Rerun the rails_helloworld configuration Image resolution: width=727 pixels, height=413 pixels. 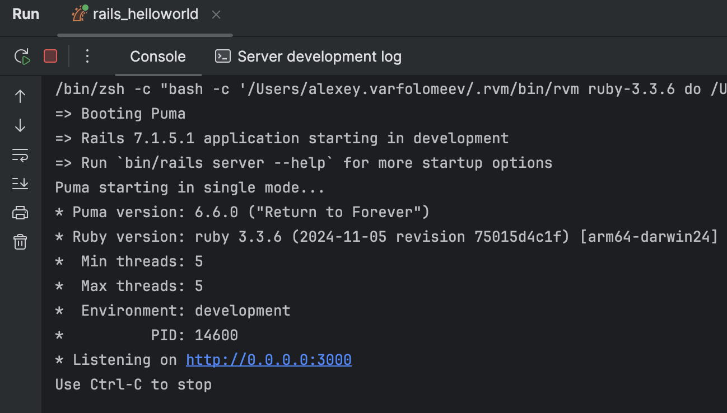click(x=22, y=56)
